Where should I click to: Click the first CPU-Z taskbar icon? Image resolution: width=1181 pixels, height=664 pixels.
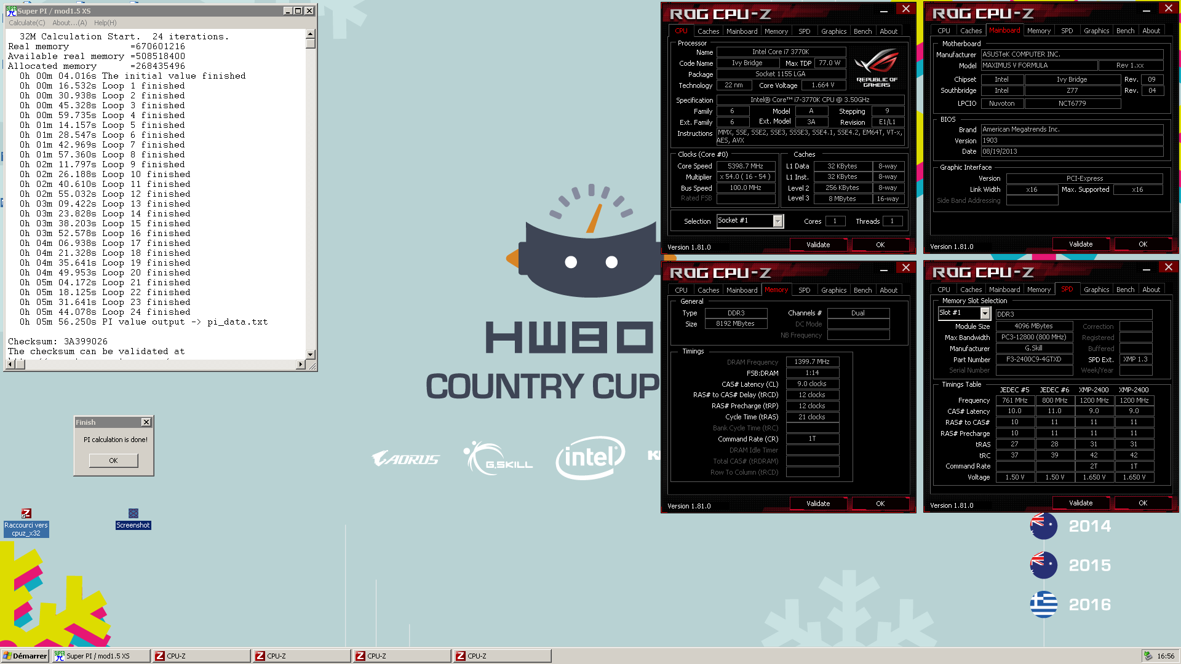pyautogui.click(x=201, y=656)
